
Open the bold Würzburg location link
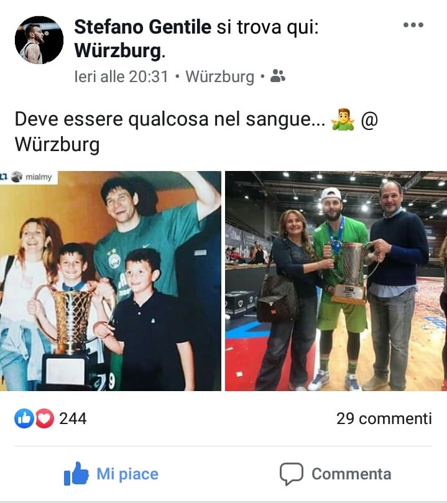(118, 51)
